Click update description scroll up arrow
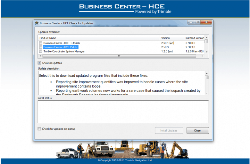250x164 pixels. coord(207,73)
